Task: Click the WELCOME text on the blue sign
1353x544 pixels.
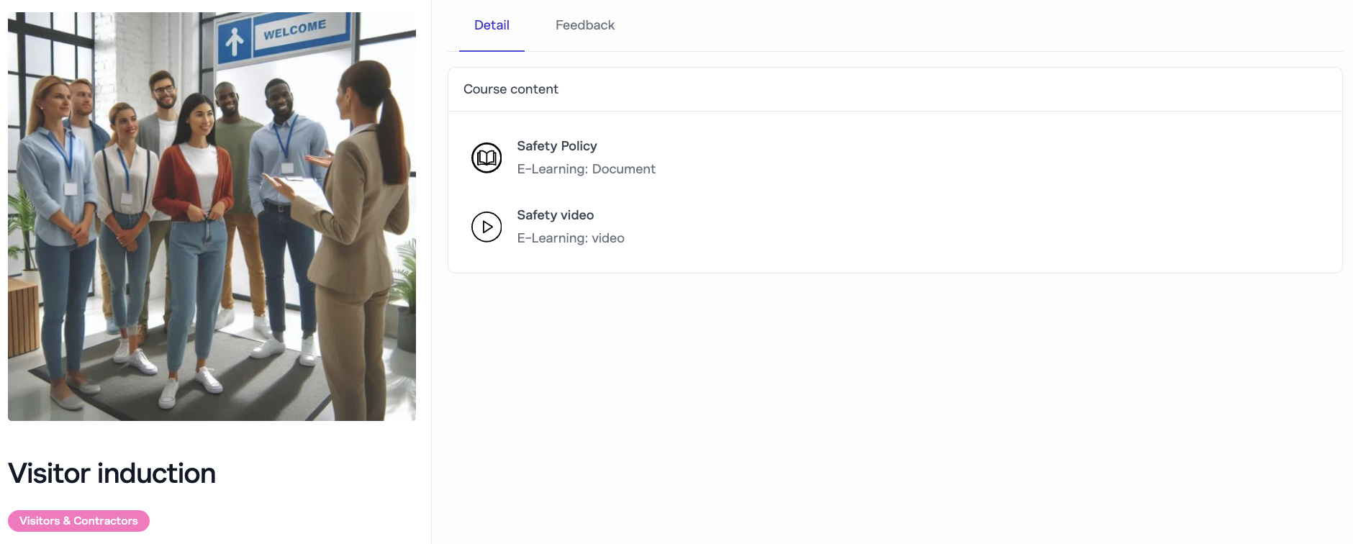Action: (x=294, y=30)
